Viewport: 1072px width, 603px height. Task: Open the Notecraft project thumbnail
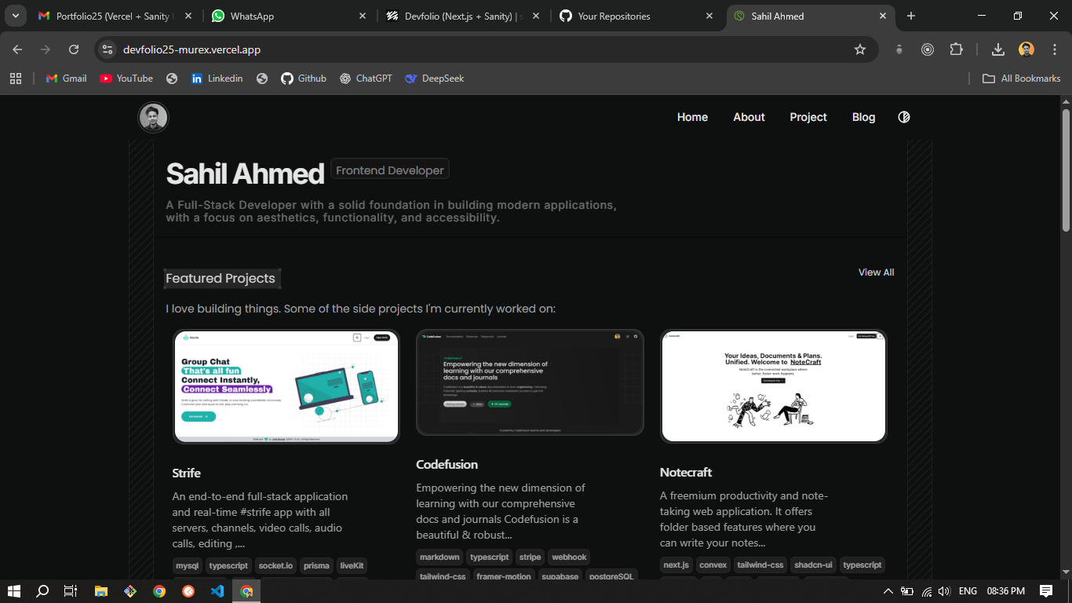click(774, 386)
